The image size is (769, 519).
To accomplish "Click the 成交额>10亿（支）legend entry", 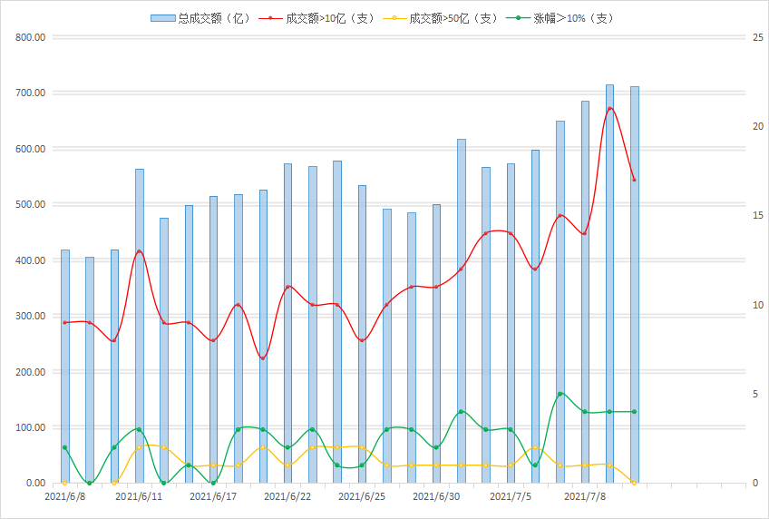I will (316, 19).
